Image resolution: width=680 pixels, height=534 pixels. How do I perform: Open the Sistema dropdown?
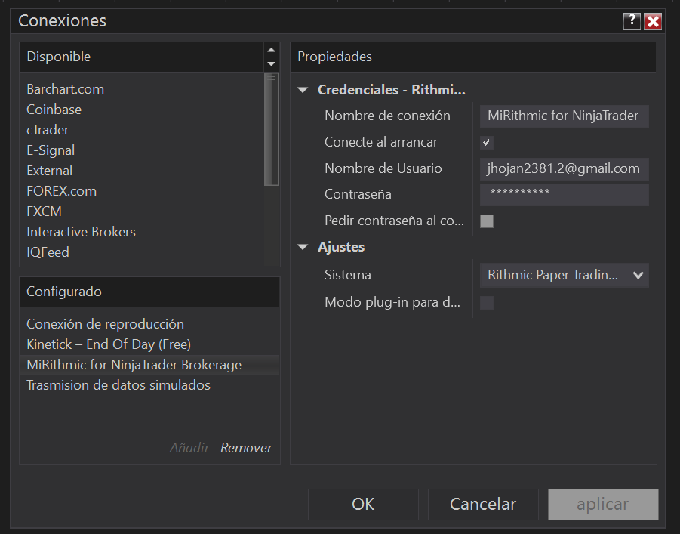click(x=564, y=276)
